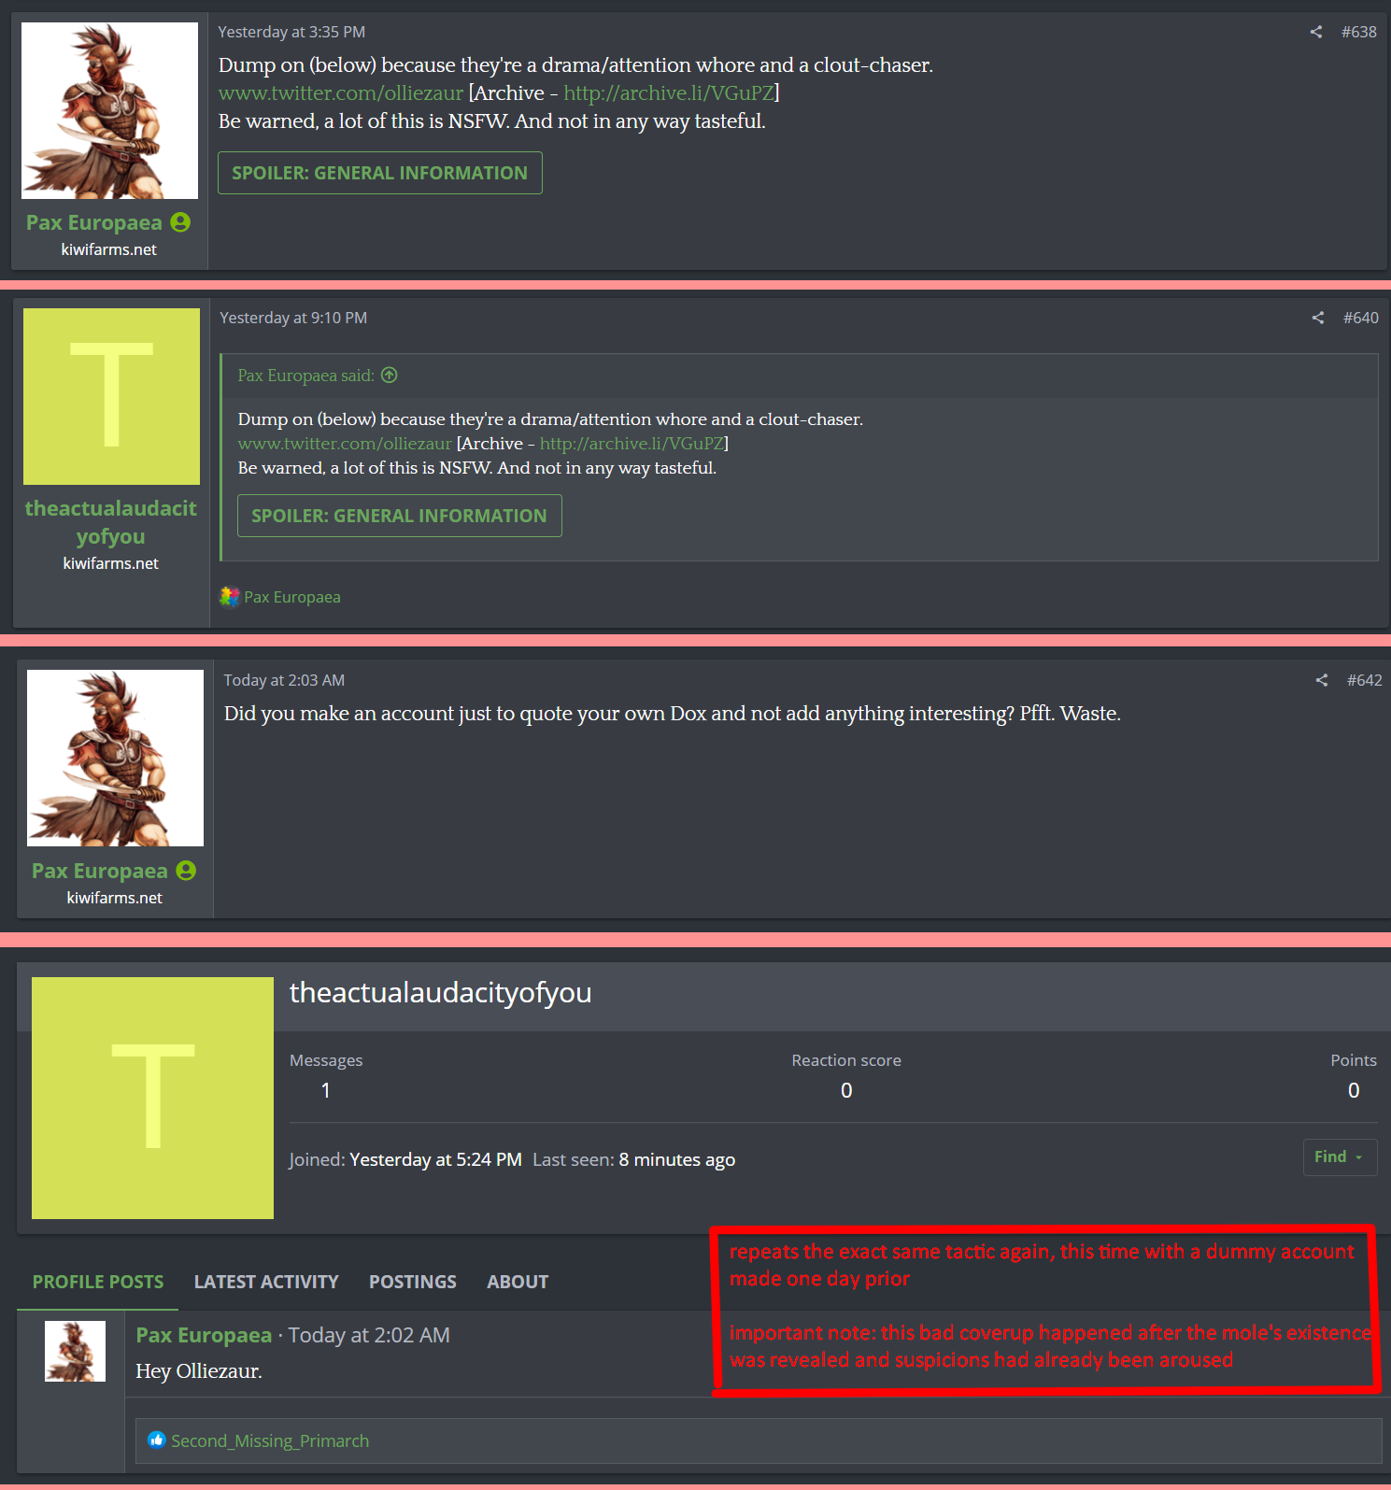This screenshot has height=1490, width=1391.
Task: Open post number #640 permalink
Action: (x=1361, y=318)
